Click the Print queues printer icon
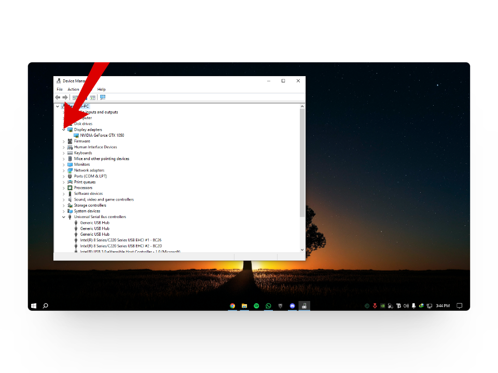This screenshot has height=373, width=498. click(x=70, y=182)
